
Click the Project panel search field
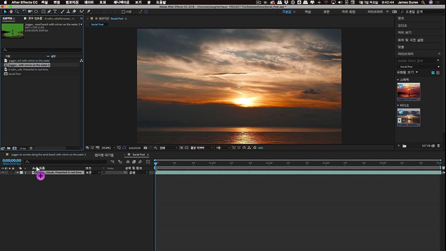coord(42,50)
